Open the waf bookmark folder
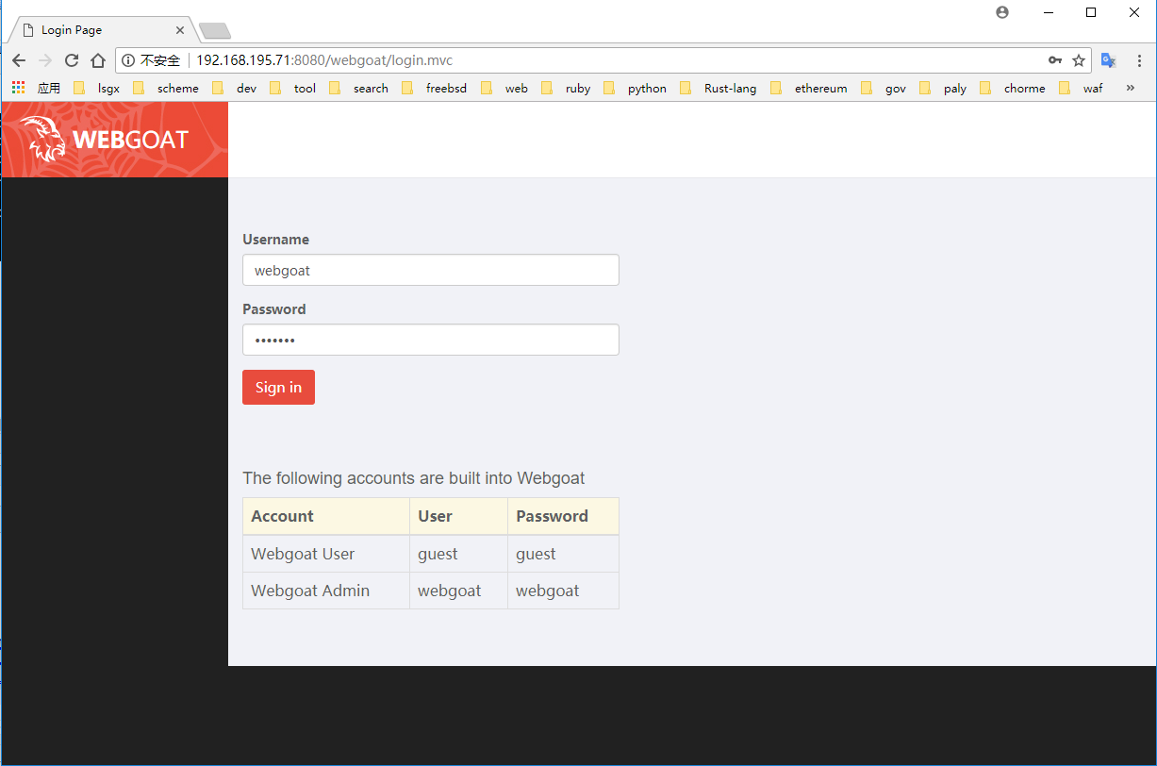This screenshot has width=1157, height=766. pos(1081,88)
